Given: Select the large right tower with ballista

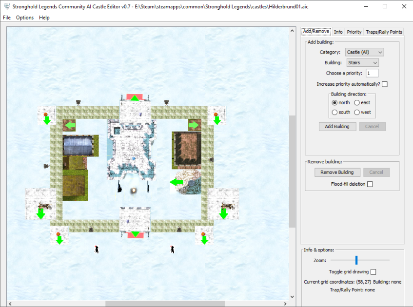Looking at the screenshot, I should 223,204.
